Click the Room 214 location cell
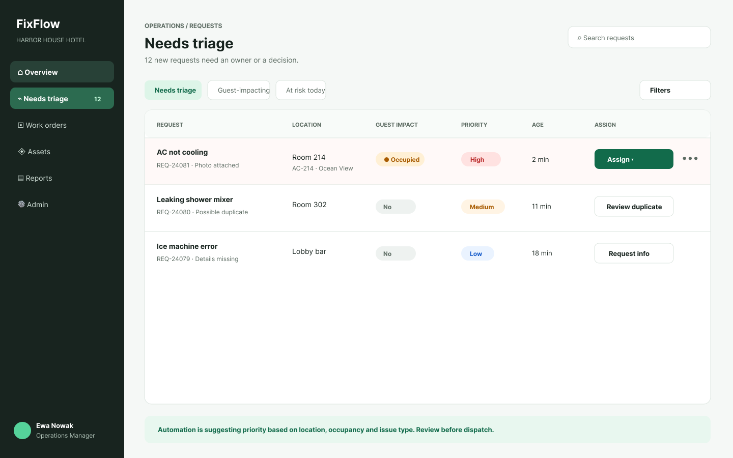733x458 pixels. [308, 157]
